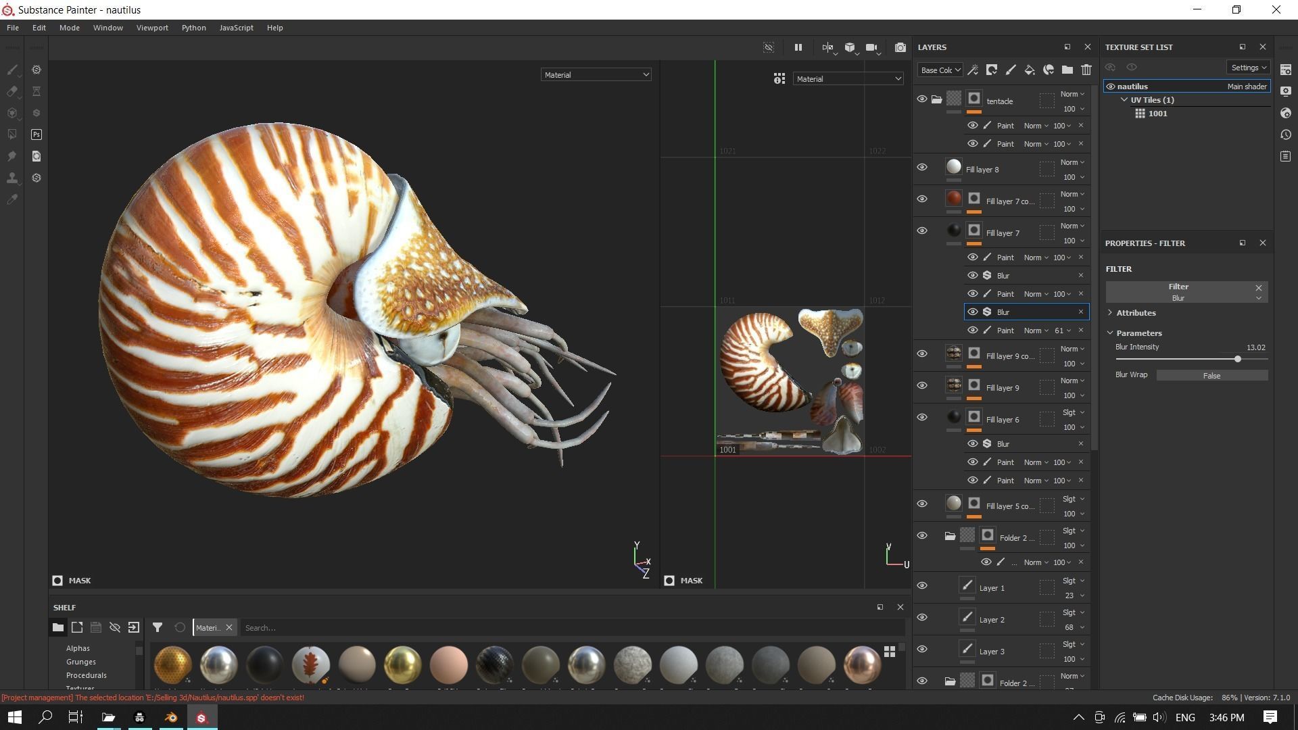Open blend mode dropdown for Fill layer 6
1298x730 pixels.
(1073, 412)
